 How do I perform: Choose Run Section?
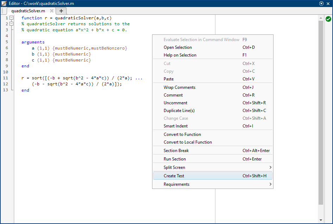(x=213, y=159)
